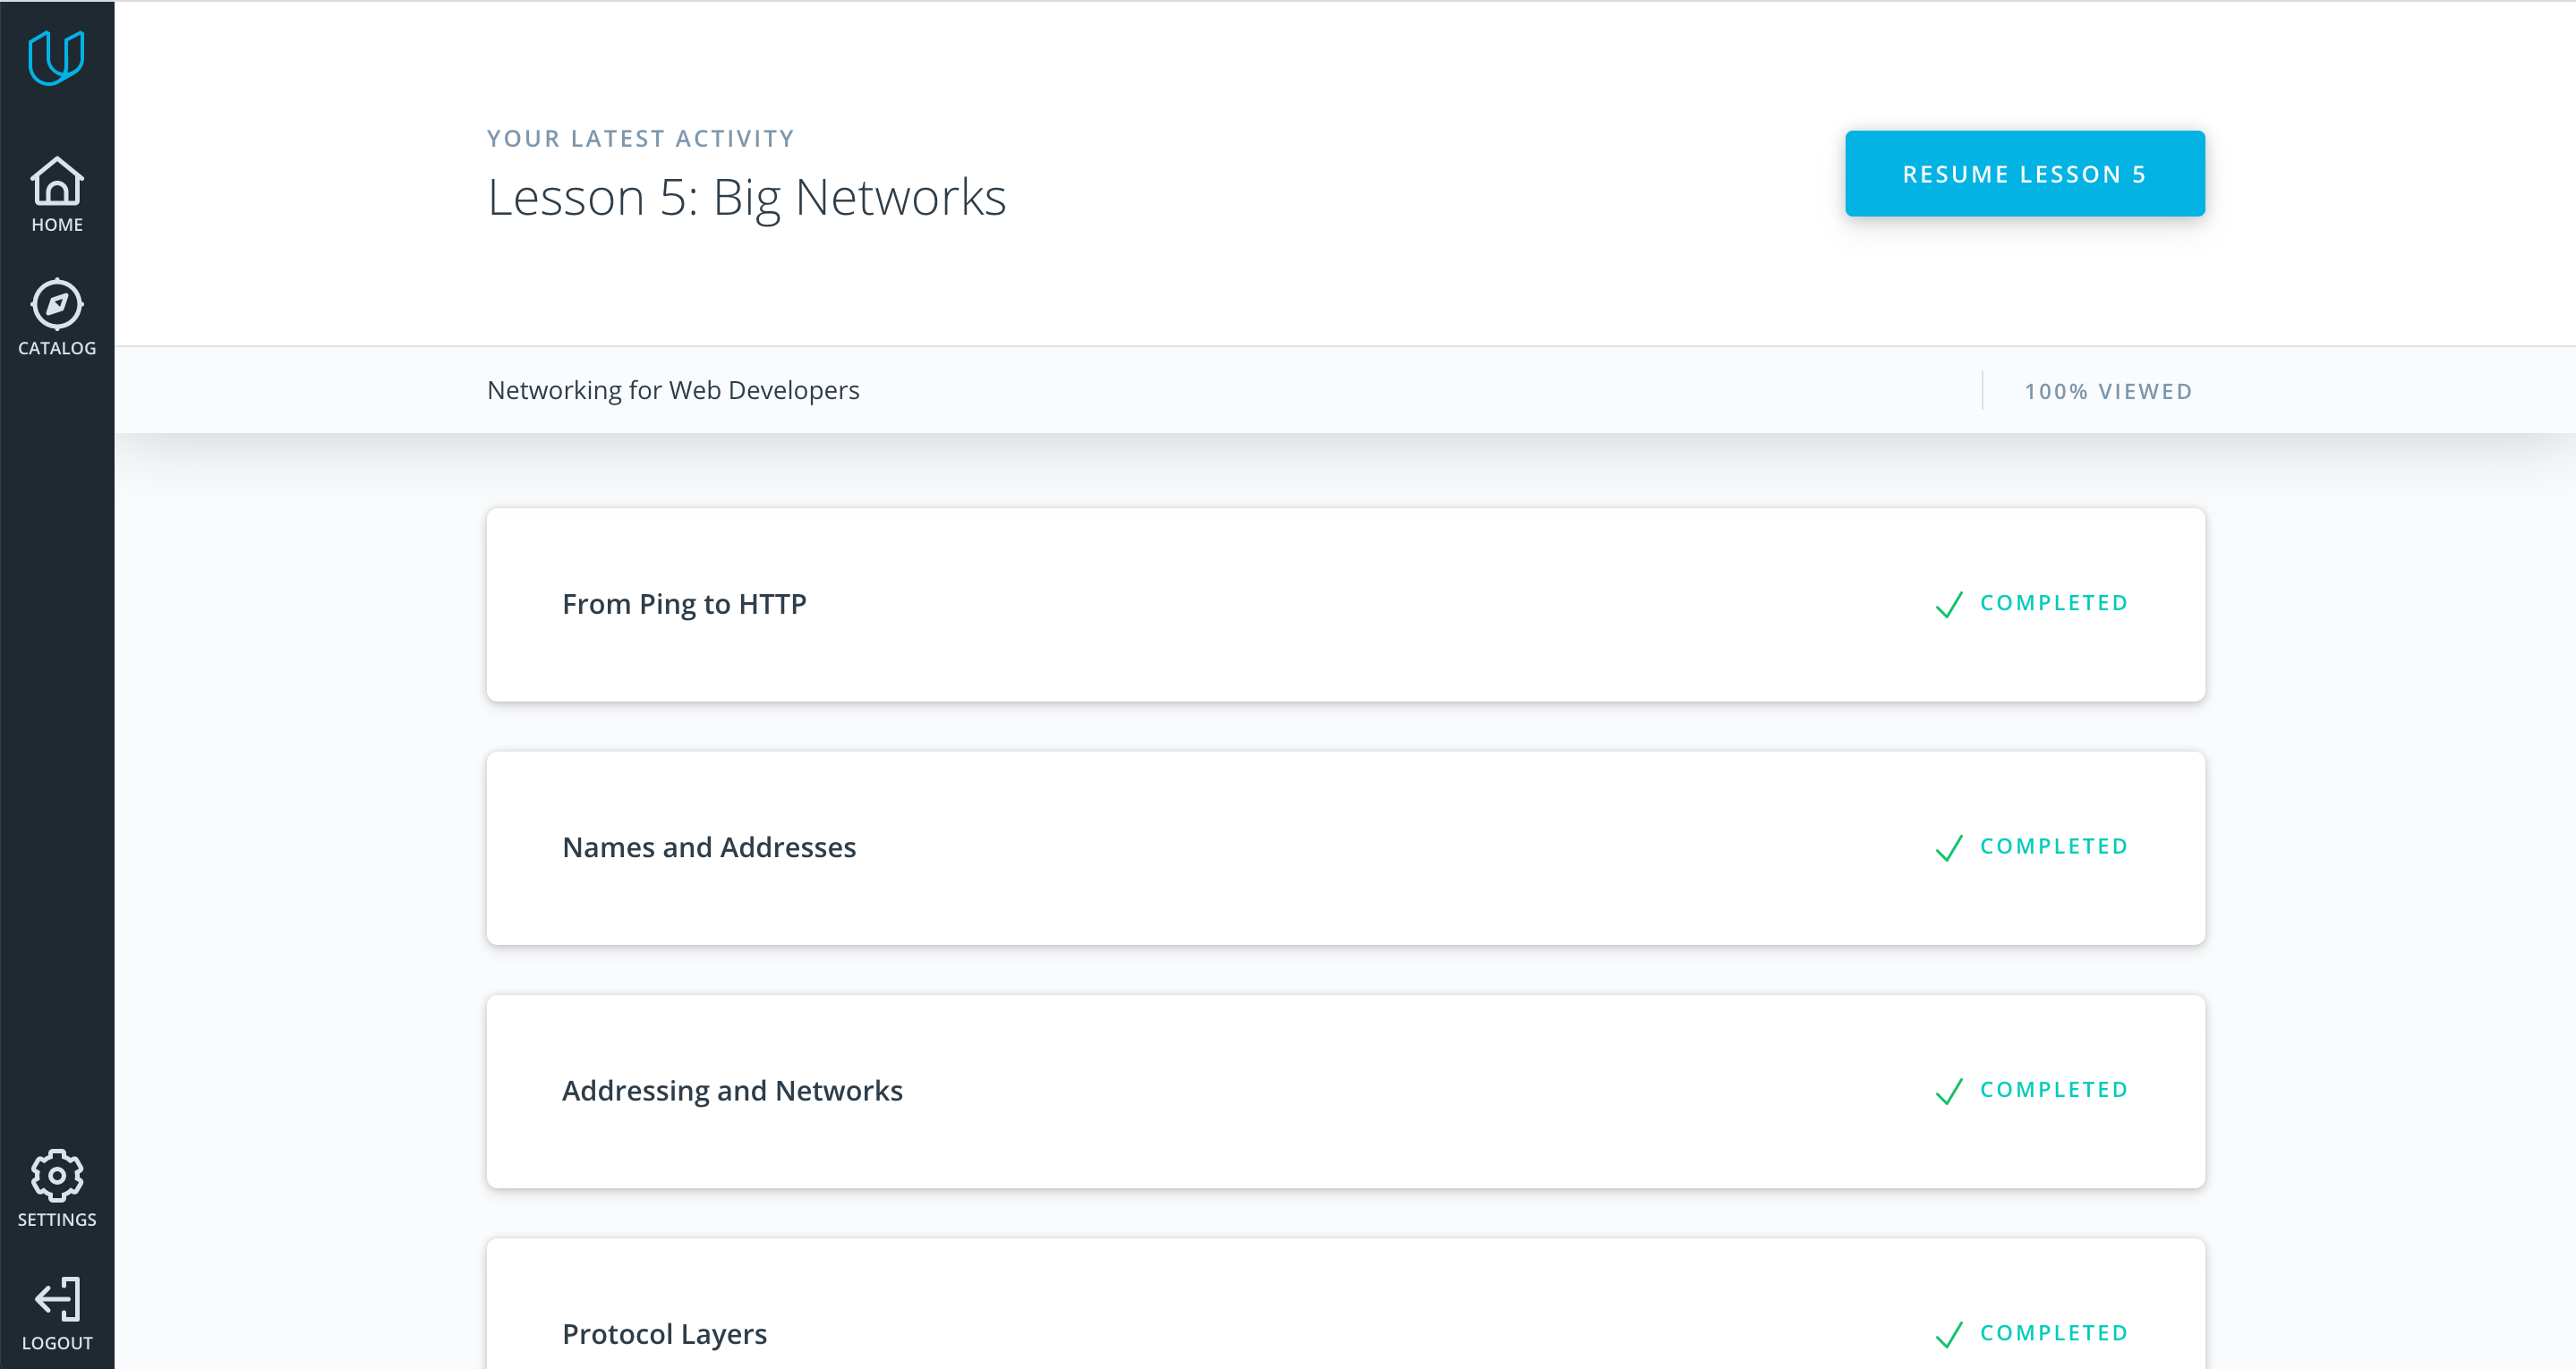The height and width of the screenshot is (1369, 2576).
Task: Click checkmark icon for Names and Addresses
Action: click(1949, 848)
